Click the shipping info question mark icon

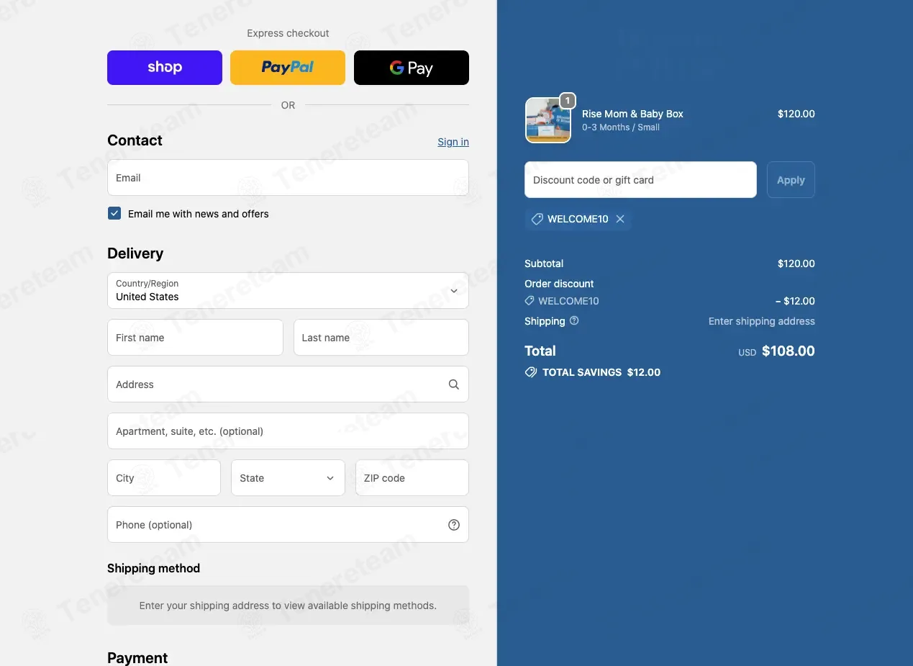(x=574, y=321)
